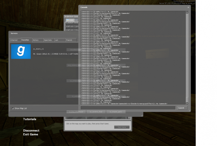Select the Spectate tab
Viewport: 217px width, 146px height.
(x=47, y=40)
